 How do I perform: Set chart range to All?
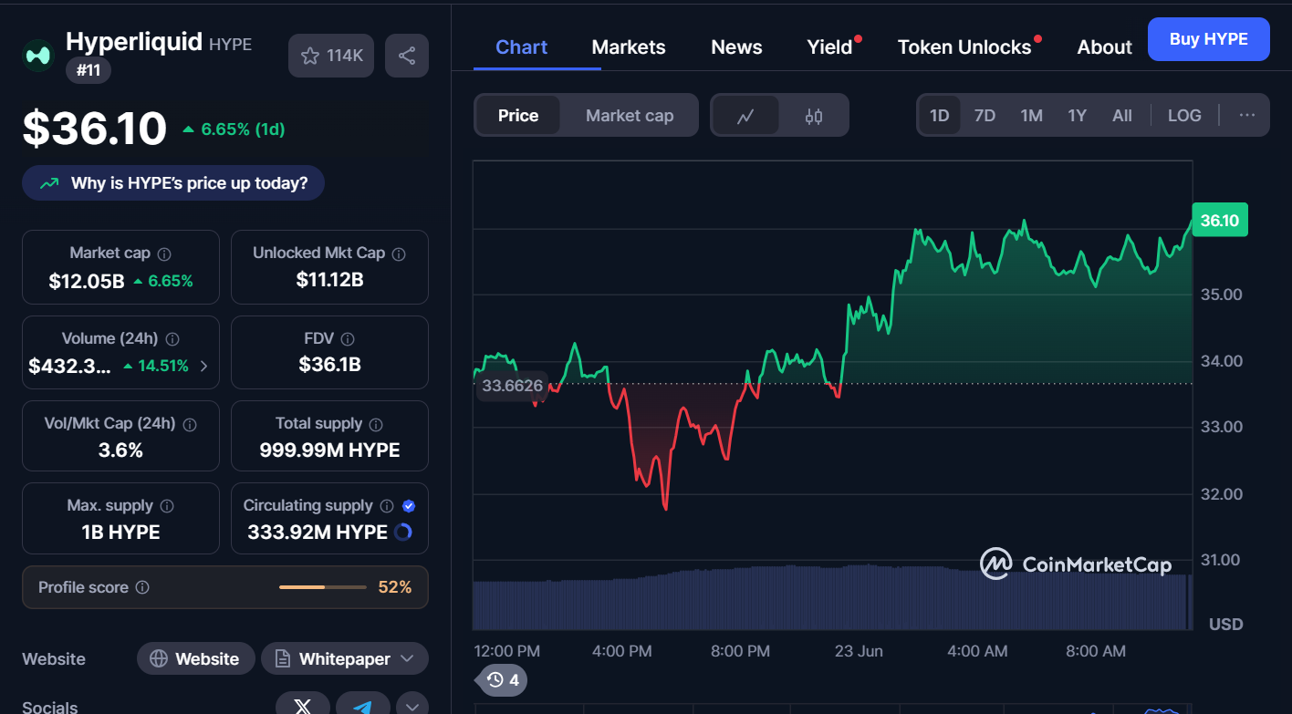click(x=1122, y=116)
